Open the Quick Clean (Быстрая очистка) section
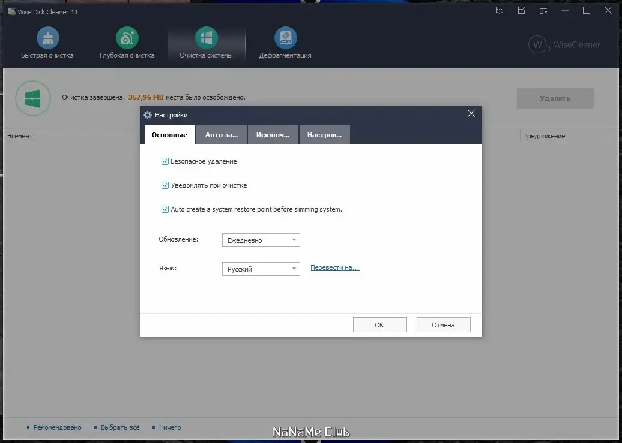622x443 pixels. coord(47,43)
